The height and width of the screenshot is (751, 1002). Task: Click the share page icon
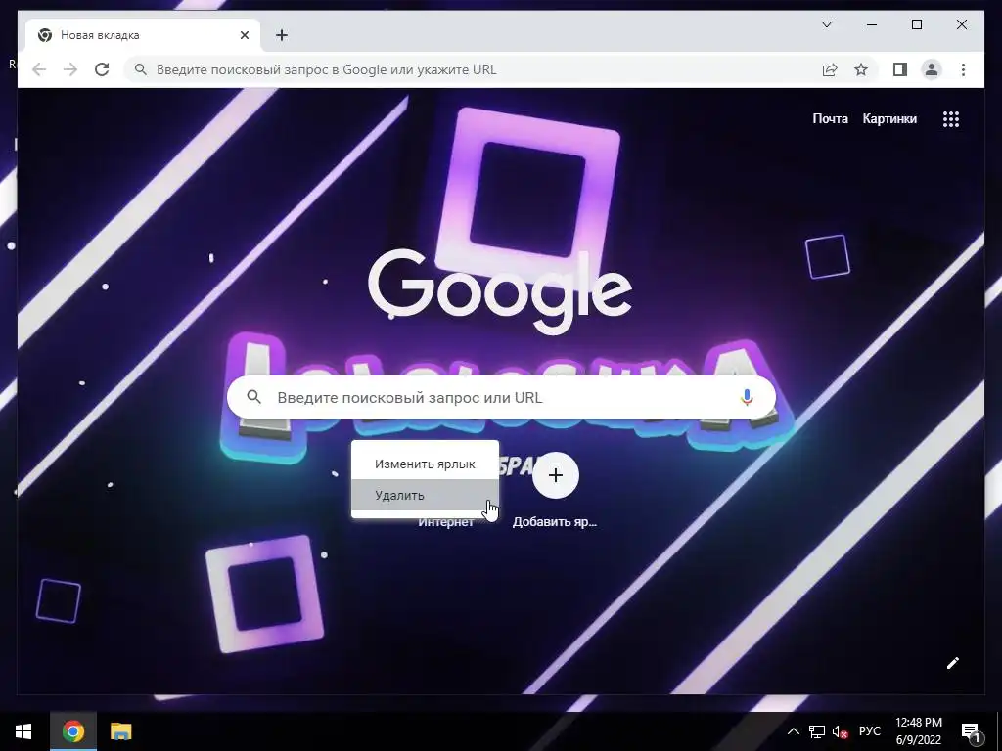(830, 69)
